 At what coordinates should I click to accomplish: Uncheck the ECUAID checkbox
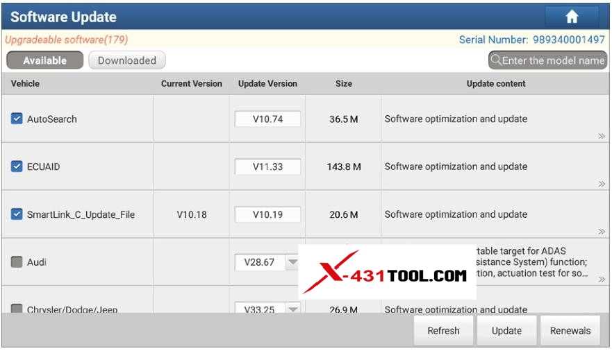pyautogui.click(x=17, y=166)
